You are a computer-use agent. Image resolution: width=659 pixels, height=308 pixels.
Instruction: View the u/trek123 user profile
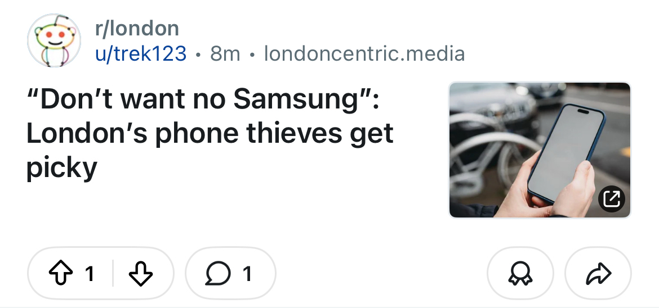pyautogui.click(x=141, y=54)
